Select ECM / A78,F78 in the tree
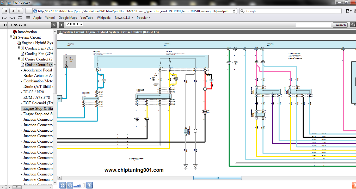This screenshot has height=189, width=356. coord(37,97)
